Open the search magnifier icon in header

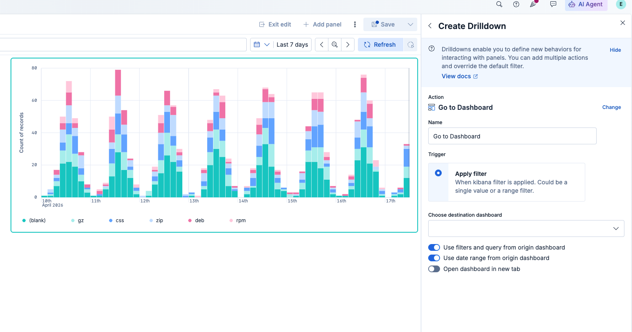499,4
